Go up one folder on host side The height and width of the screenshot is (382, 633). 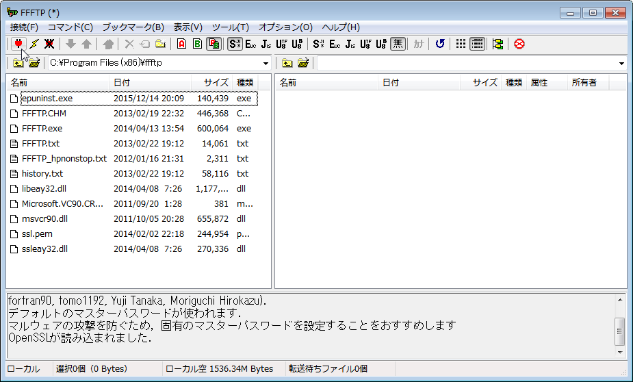click(x=287, y=62)
